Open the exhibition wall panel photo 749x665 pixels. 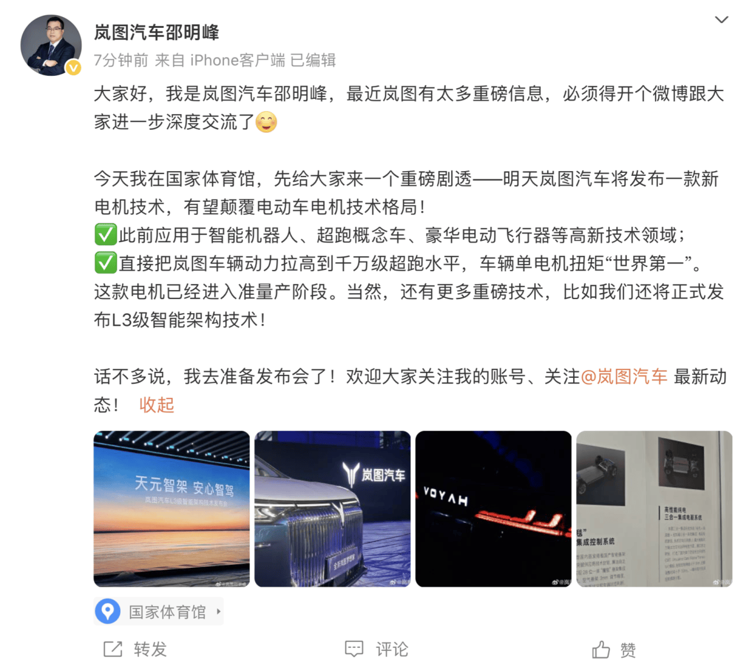click(x=654, y=509)
